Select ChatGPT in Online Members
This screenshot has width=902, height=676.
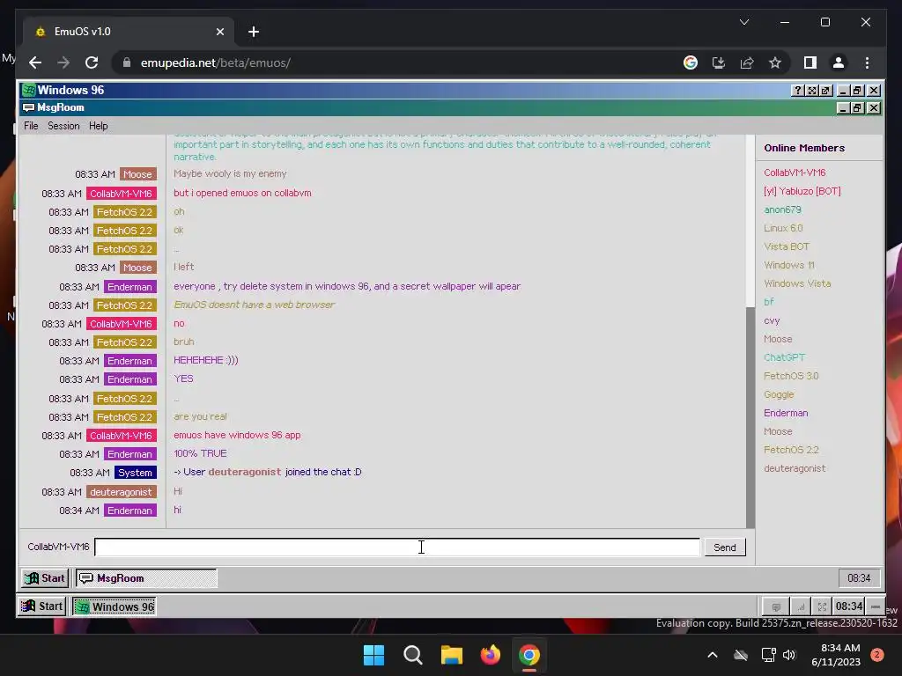(x=784, y=357)
